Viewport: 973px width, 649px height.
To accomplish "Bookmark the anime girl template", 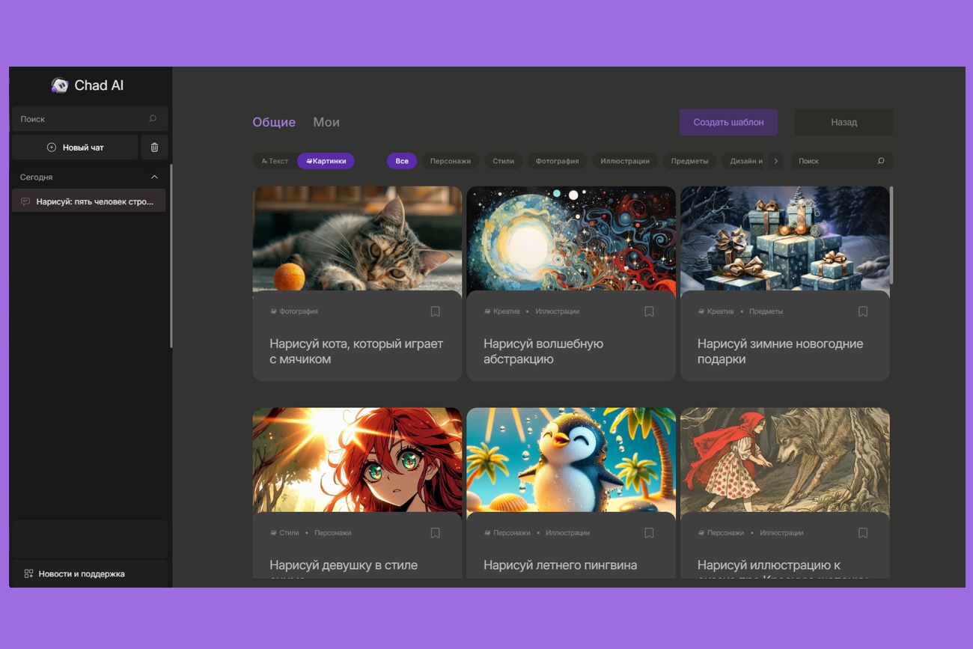I will coord(435,533).
